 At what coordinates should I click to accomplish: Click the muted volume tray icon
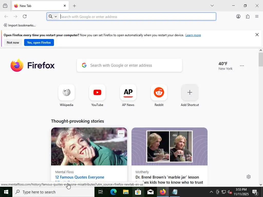(230, 192)
